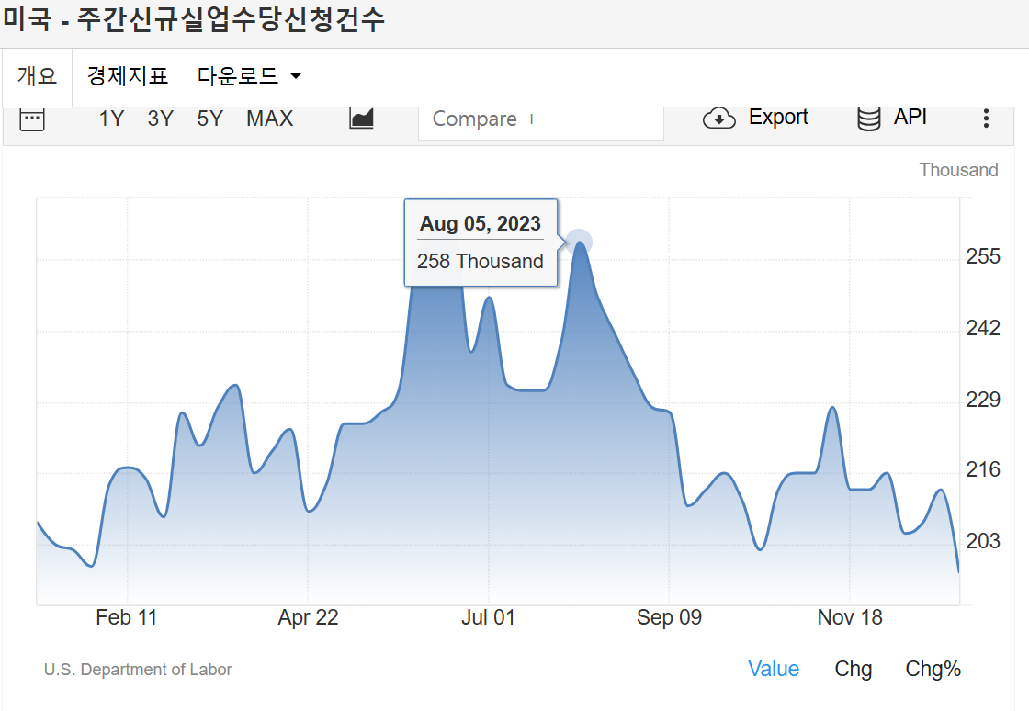Open the 경제지표 tab

point(128,76)
